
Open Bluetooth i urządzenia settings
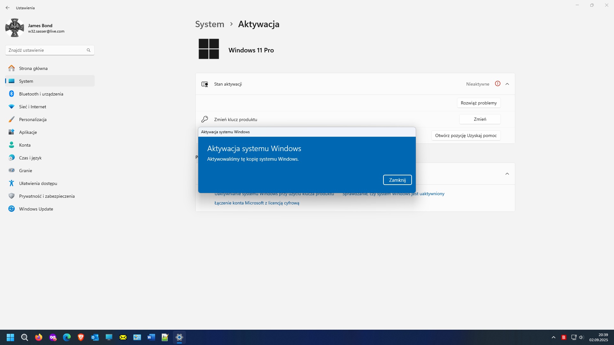click(x=50, y=94)
